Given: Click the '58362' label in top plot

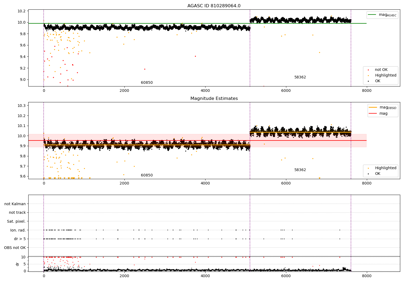Looking at the screenshot, I should pos(300,77).
